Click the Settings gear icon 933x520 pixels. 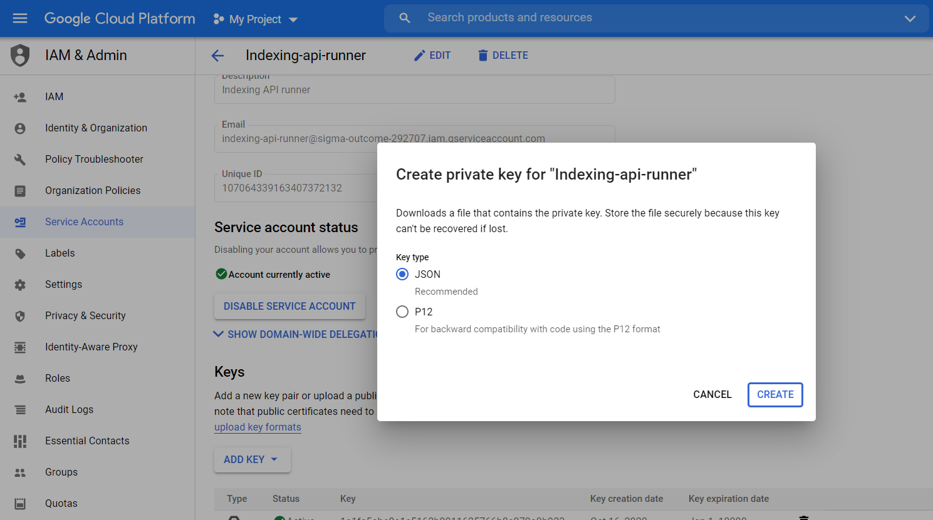(20, 285)
